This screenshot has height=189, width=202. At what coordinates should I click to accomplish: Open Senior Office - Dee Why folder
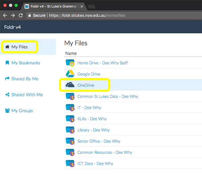[x=99, y=141]
